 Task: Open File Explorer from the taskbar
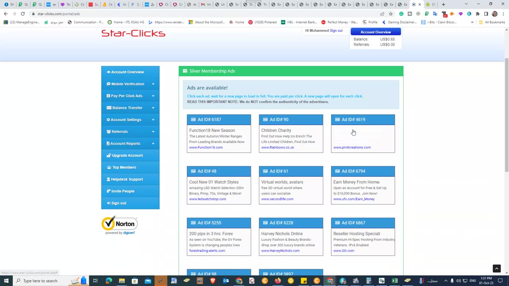pos(122,281)
